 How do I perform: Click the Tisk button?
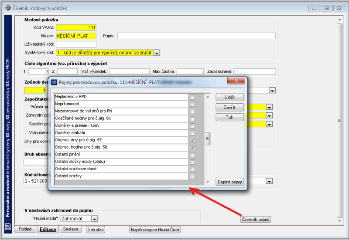(229, 117)
